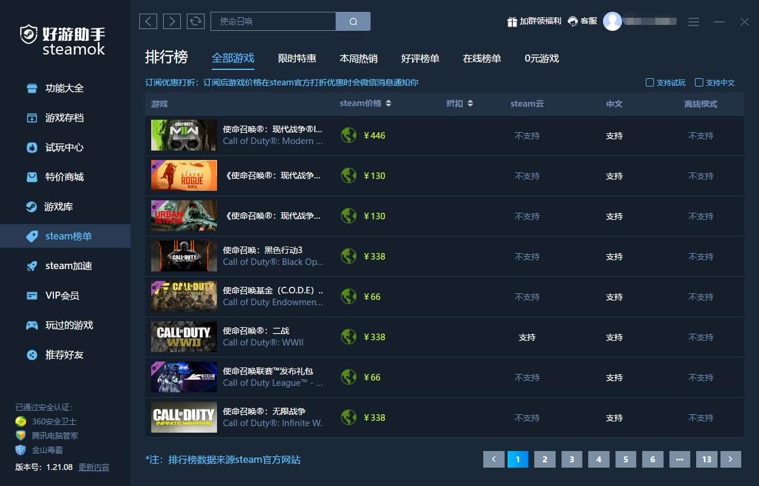The width and height of the screenshot is (759, 486).
Task: Go to page 6
Action: [653, 459]
